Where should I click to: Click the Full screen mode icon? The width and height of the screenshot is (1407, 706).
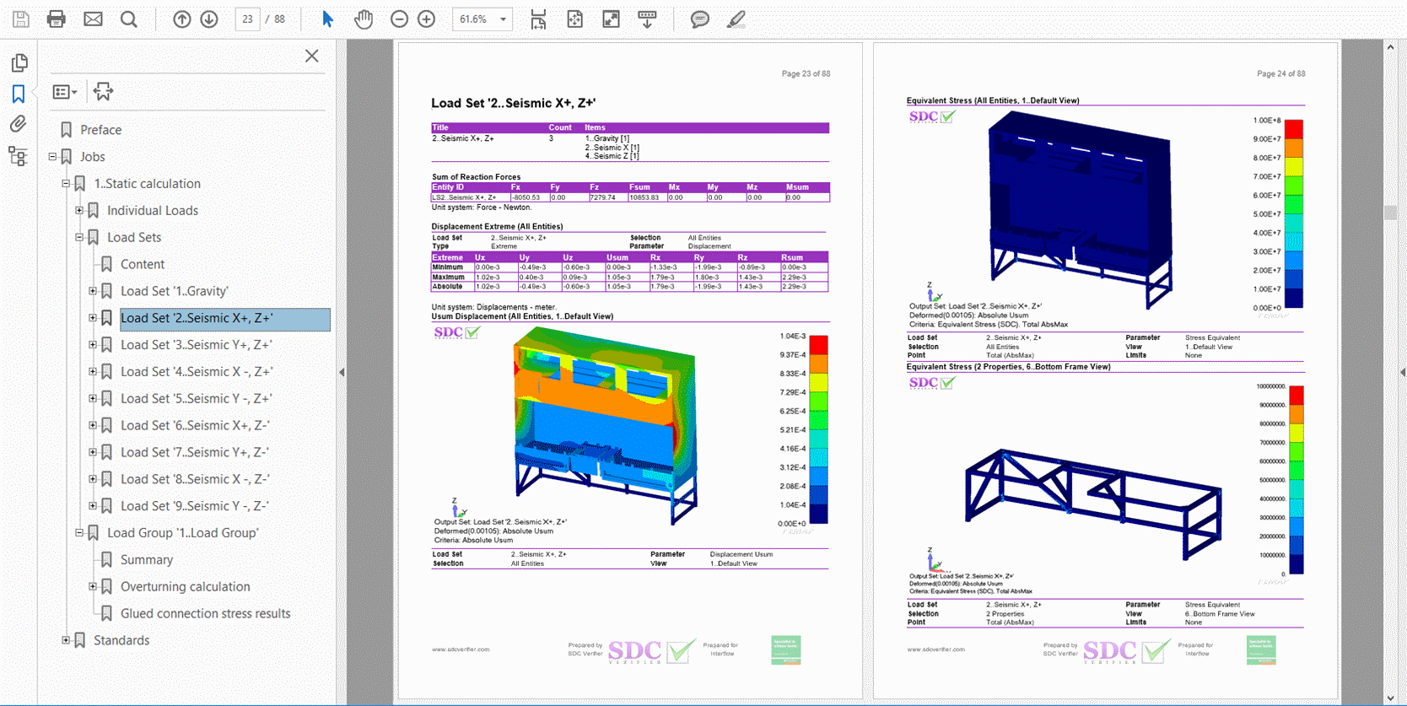[612, 19]
